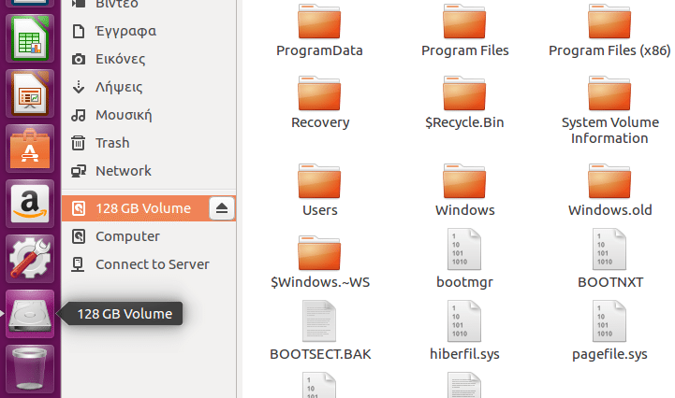Open LibreOffice Calc from the launcher
This screenshot has width=675, height=398.
(x=30, y=38)
